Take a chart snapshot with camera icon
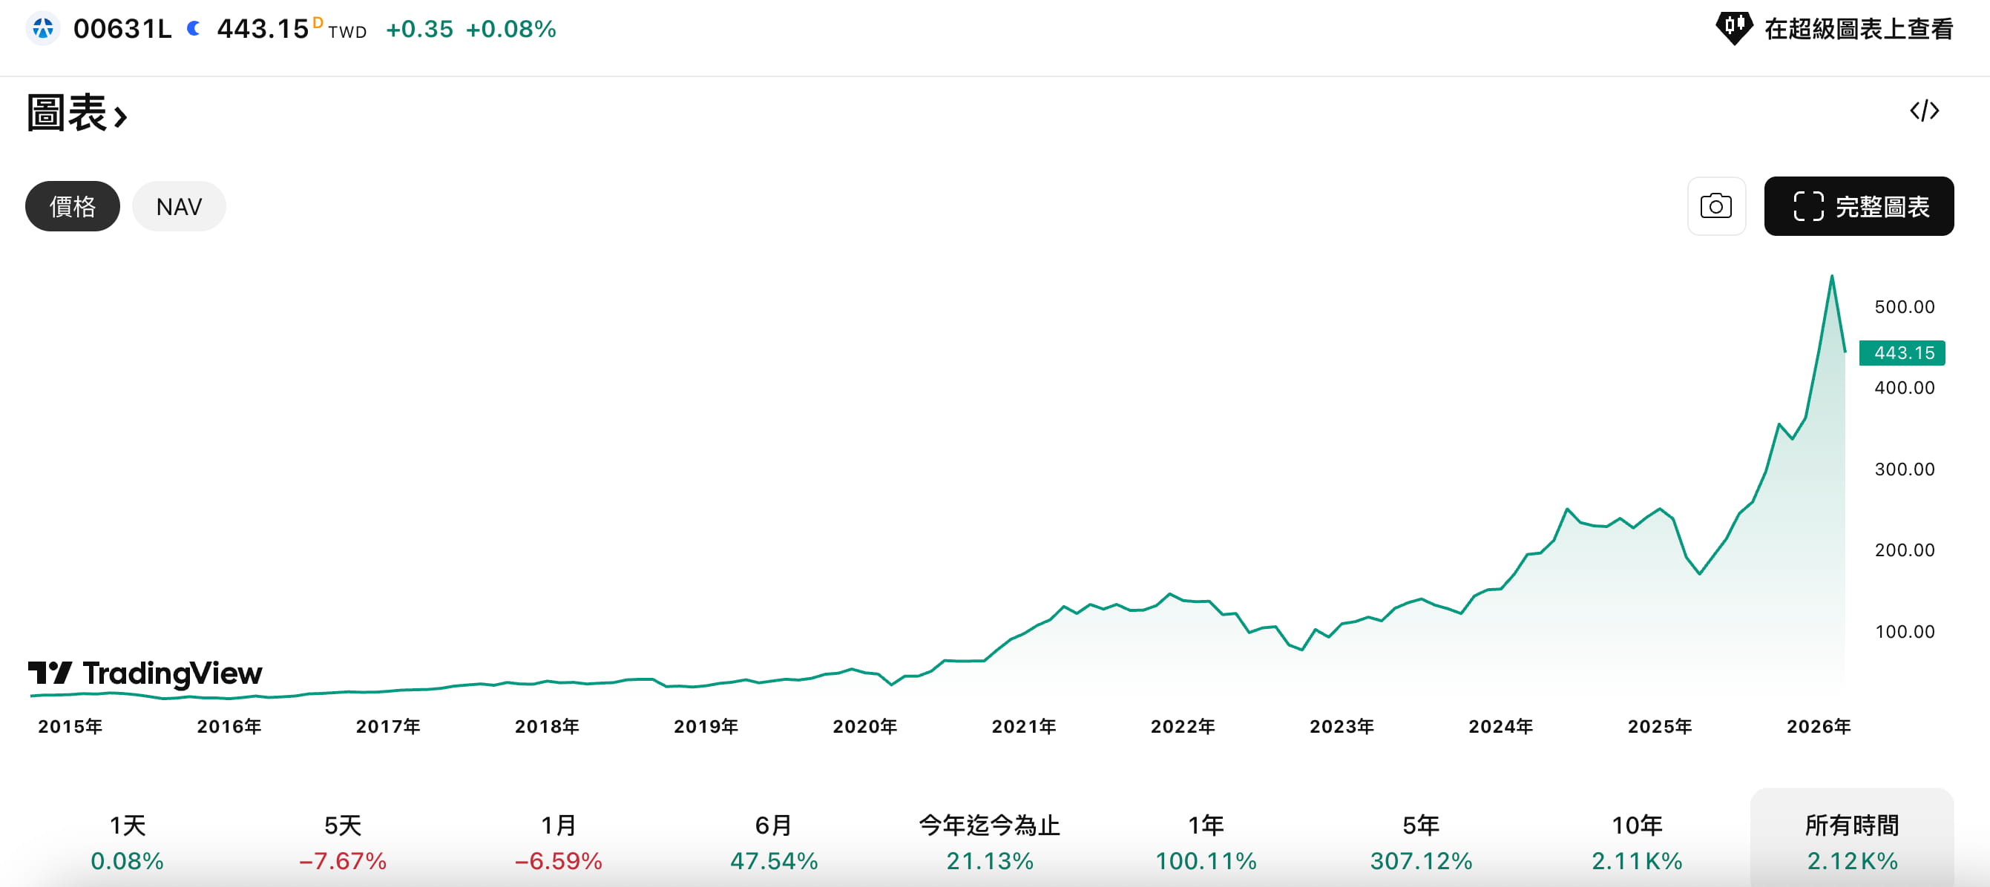The height and width of the screenshot is (887, 1990). (1715, 206)
